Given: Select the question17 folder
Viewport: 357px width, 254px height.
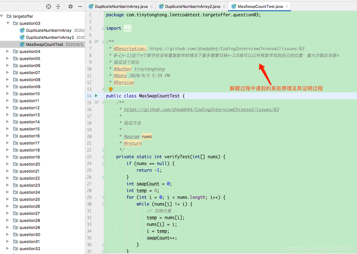Looking at the screenshot, I should click(29, 143).
